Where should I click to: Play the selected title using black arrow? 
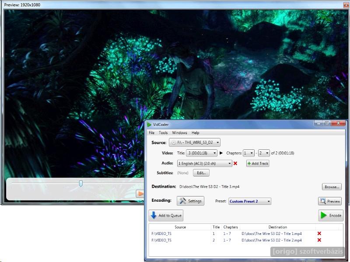coord(221,153)
